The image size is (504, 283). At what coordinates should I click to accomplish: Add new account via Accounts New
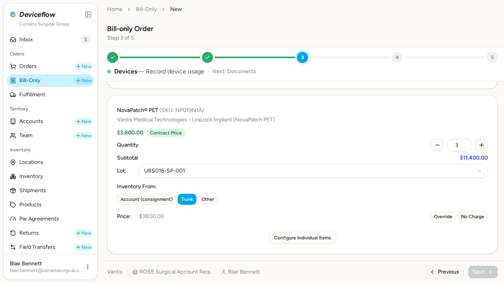(x=83, y=121)
